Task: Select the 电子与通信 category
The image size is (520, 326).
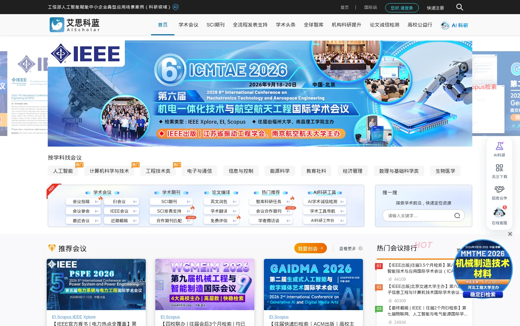Action: click(200, 171)
